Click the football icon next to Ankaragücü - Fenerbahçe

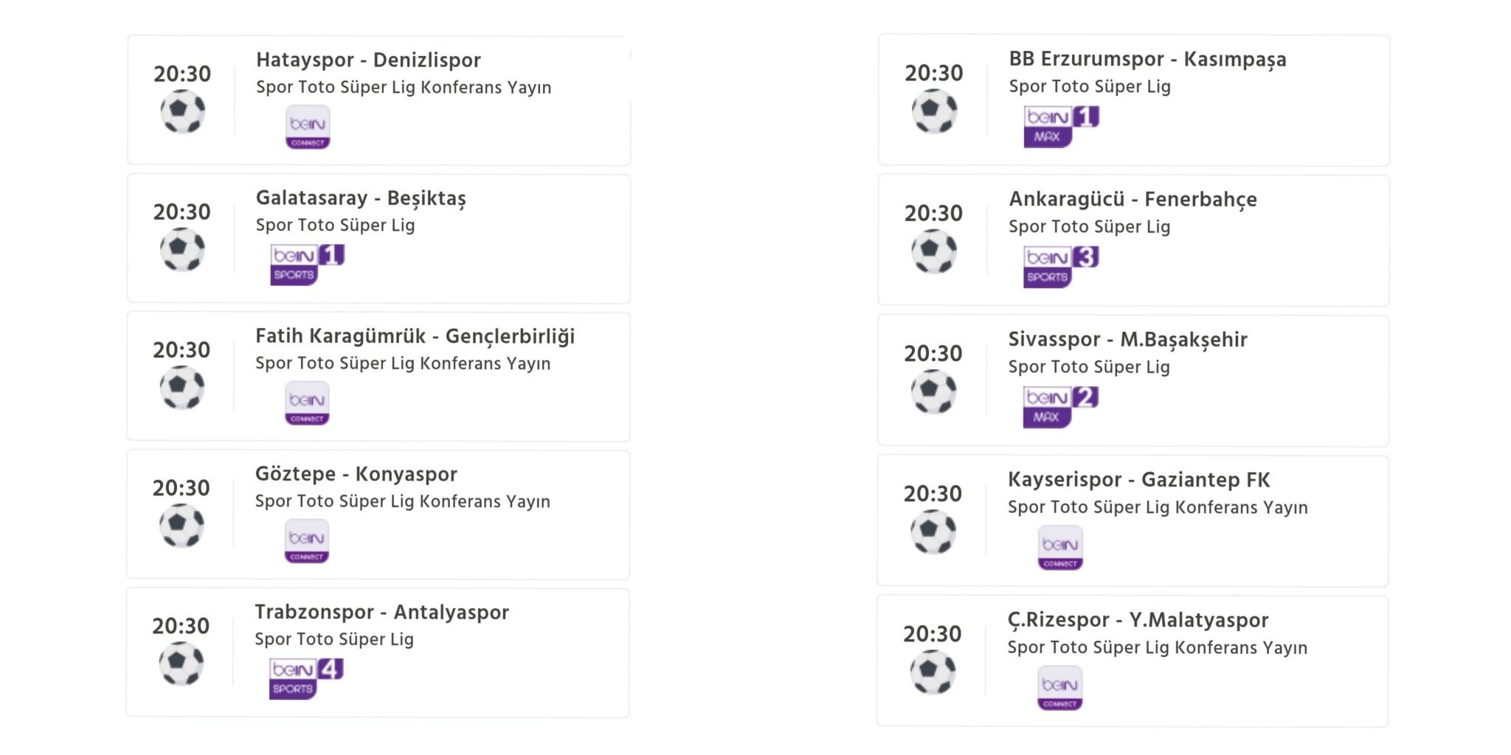[x=933, y=251]
